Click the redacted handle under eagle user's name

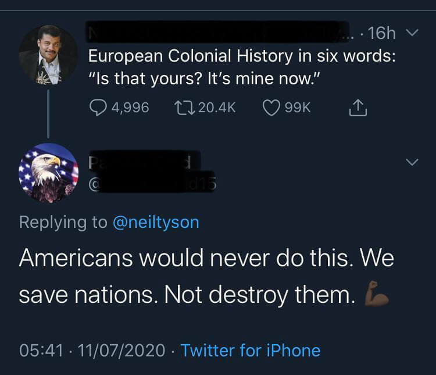(x=152, y=186)
